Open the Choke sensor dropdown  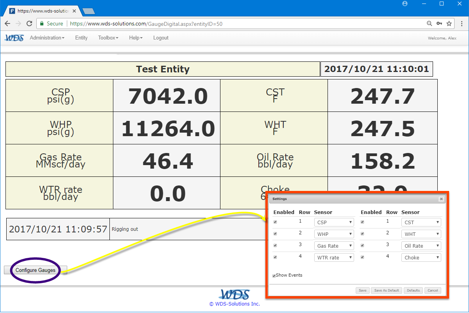coord(421,257)
